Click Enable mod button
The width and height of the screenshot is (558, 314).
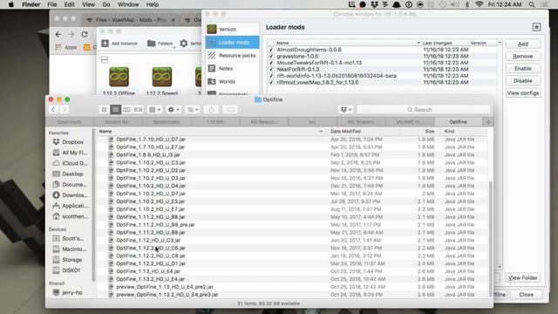pyautogui.click(x=523, y=68)
